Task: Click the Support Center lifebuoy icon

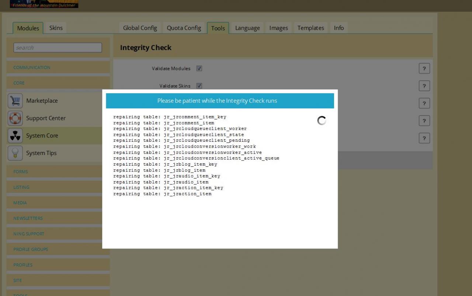Action: [15, 118]
